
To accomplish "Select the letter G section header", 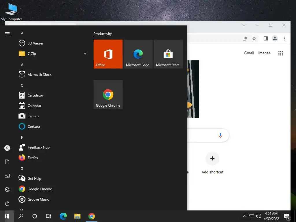I will (x=22, y=169).
